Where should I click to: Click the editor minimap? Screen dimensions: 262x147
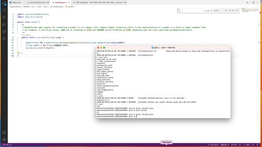(x=250, y=10)
